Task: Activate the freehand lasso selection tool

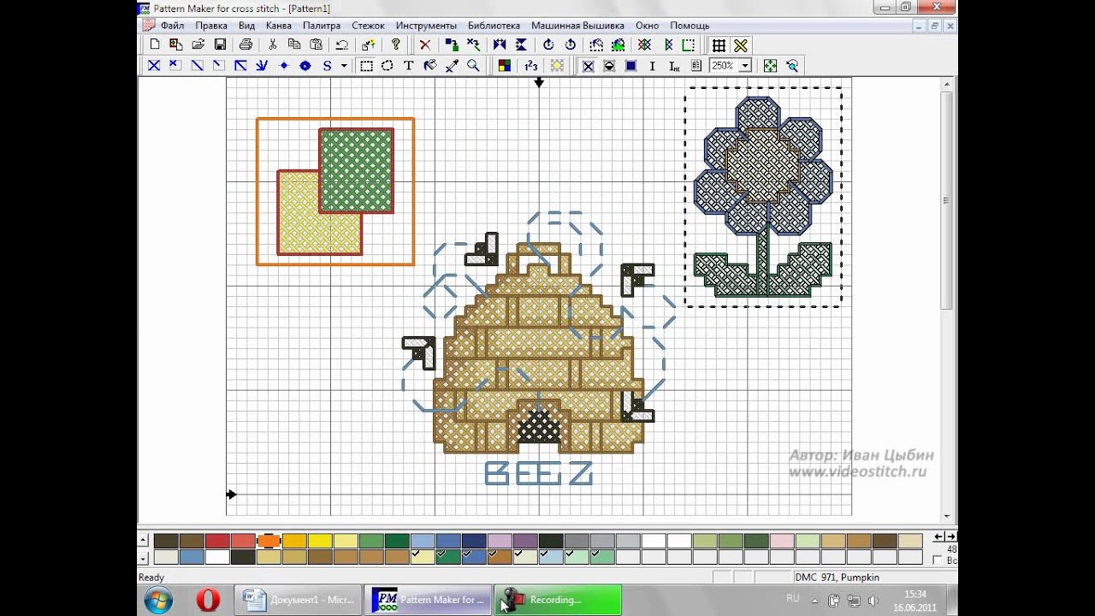Action: (388, 66)
